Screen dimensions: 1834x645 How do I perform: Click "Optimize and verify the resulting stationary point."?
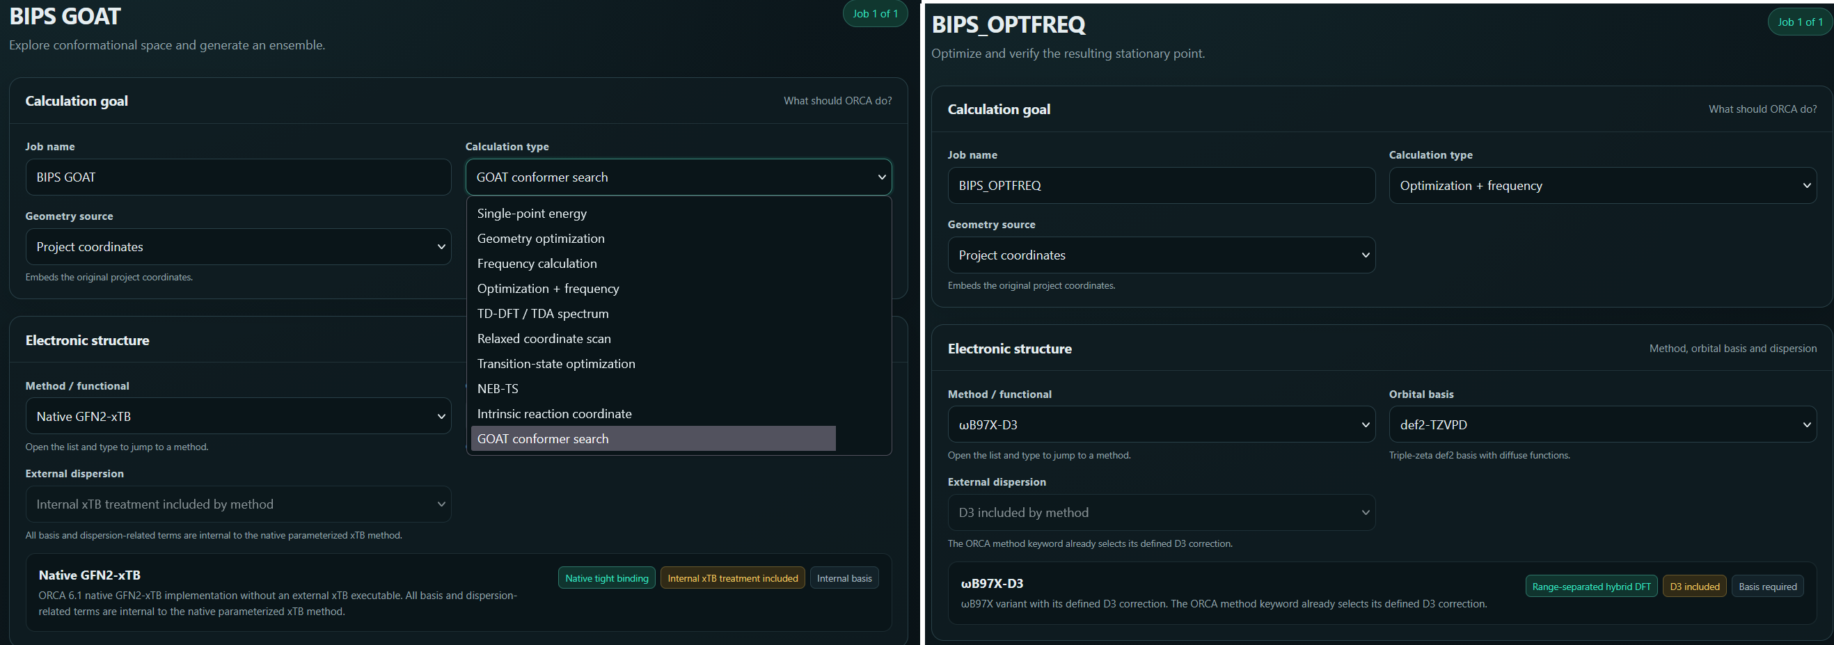coord(1068,54)
